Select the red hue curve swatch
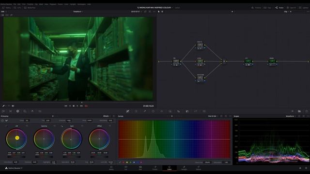310x174 pixels. click(124, 162)
